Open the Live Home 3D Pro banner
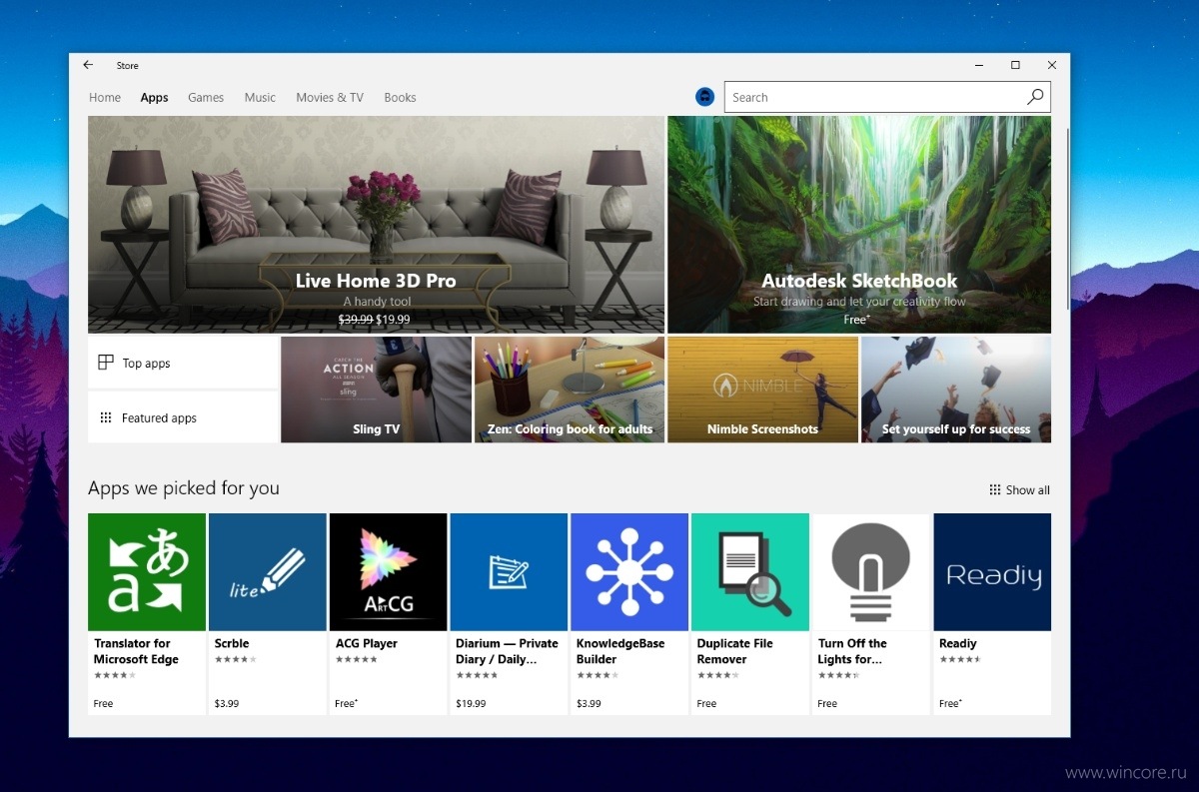 tap(376, 225)
